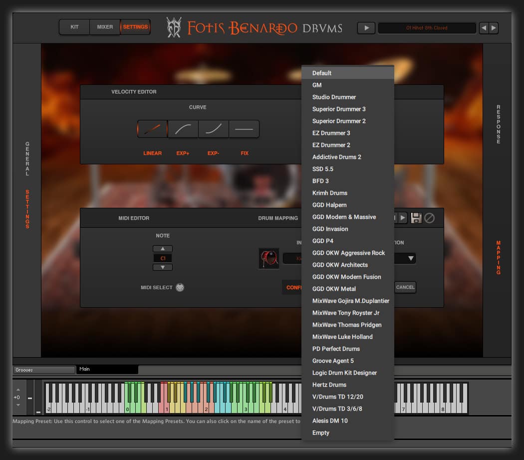Choose MixWave Luke Holland preset
This screenshot has width=524, height=460.
347,337
